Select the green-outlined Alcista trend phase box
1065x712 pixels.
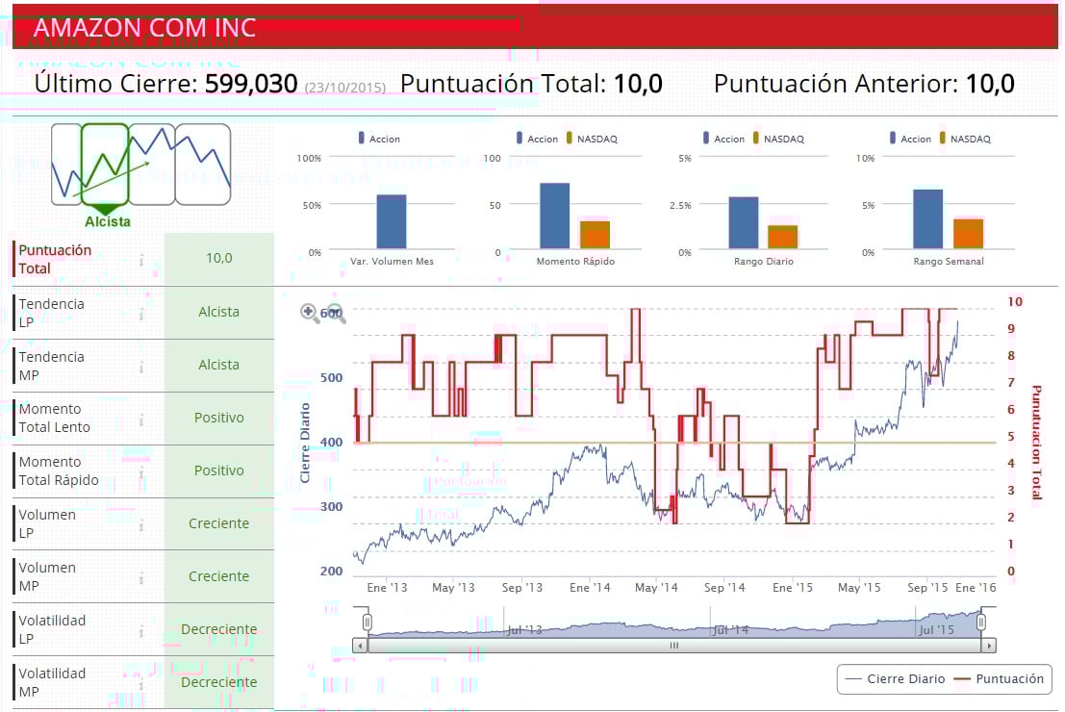click(105, 165)
